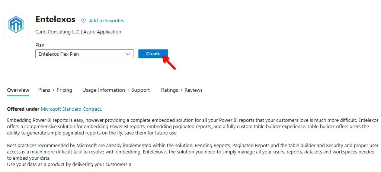Open the Entelexos Flex Plan dropdown
Viewport: 381px width, 172px height.
coord(80,54)
